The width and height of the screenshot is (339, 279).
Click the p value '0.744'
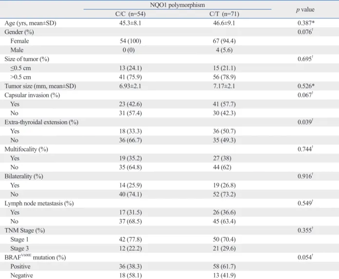click(305, 149)
